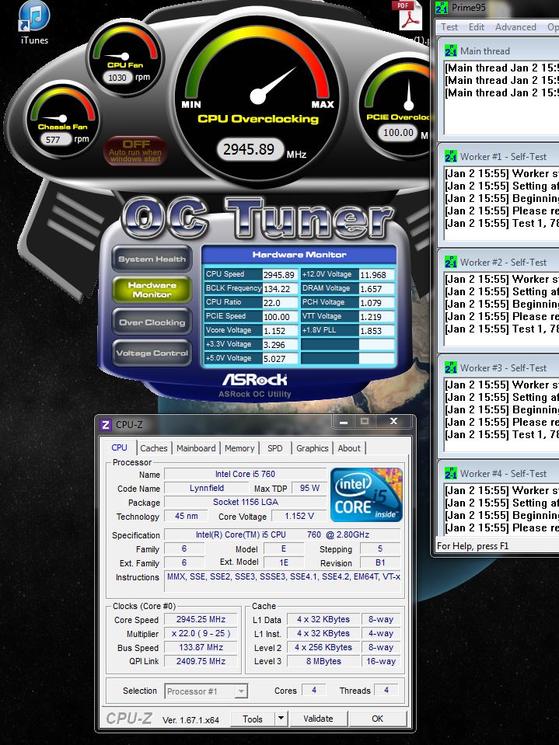Open the Over Clocking section
The image size is (559, 745).
click(x=152, y=322)
